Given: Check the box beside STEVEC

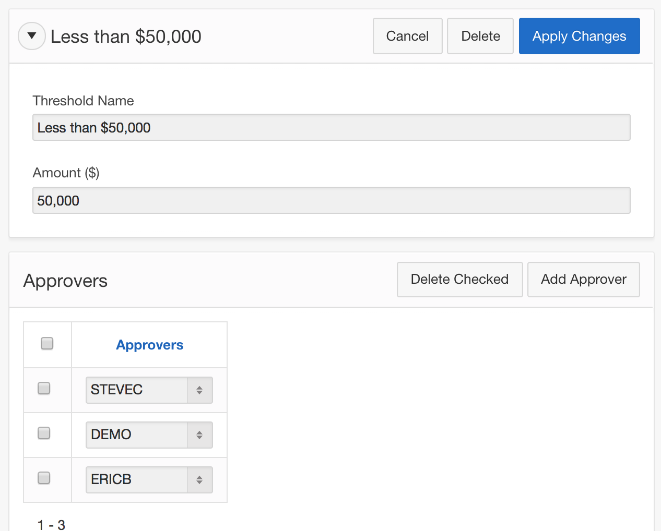Looking at the screenshot, I should 44,389.
